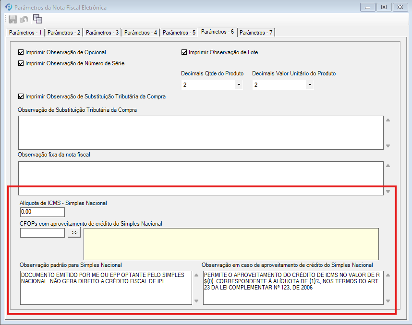The height and width of the screenshot is (325, 412).
Task: Click the copy windows toolbar icon
Action: 37,19
